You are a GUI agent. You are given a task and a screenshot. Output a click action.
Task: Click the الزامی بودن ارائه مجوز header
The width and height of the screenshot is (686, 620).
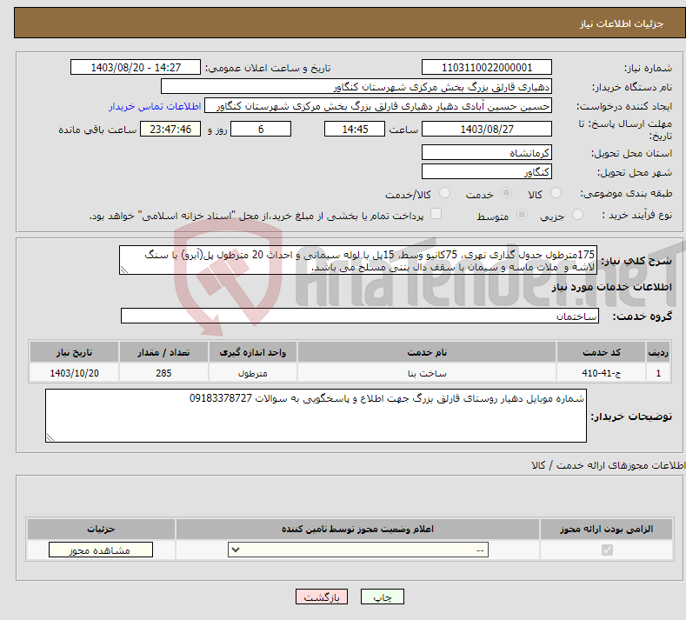pyautogui.click(x=606, y=529)
